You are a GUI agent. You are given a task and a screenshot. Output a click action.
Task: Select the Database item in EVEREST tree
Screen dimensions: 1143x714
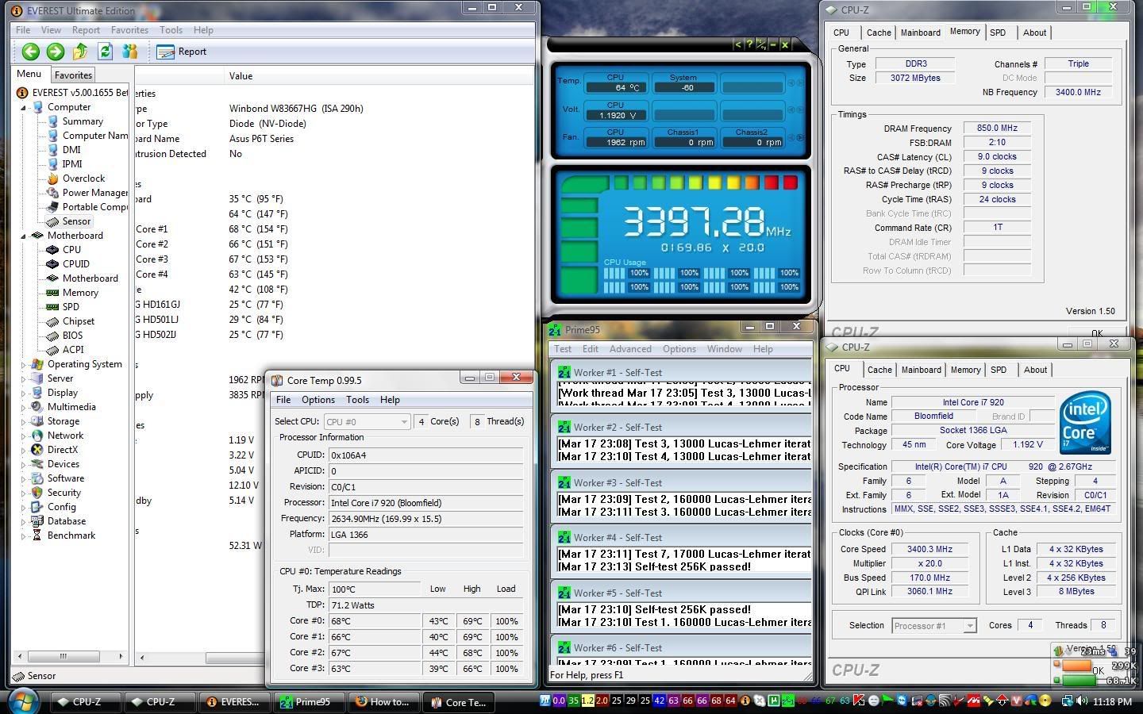coord(67,521)
